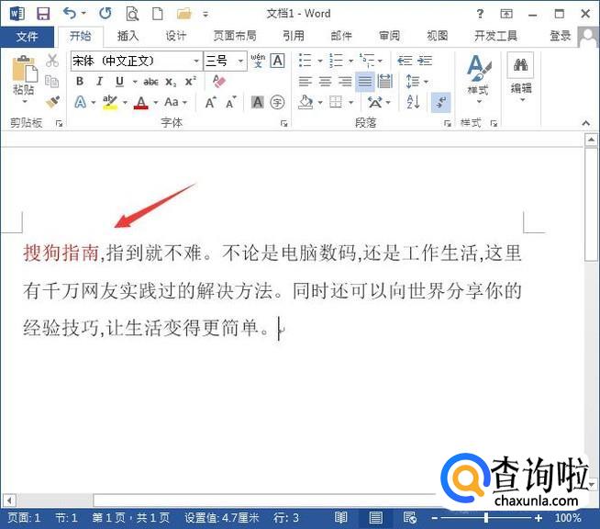The height and width of the screenshot is (529, 600).
Task: Click the vertical scrollbar down arrow
Action: (592, 483)
